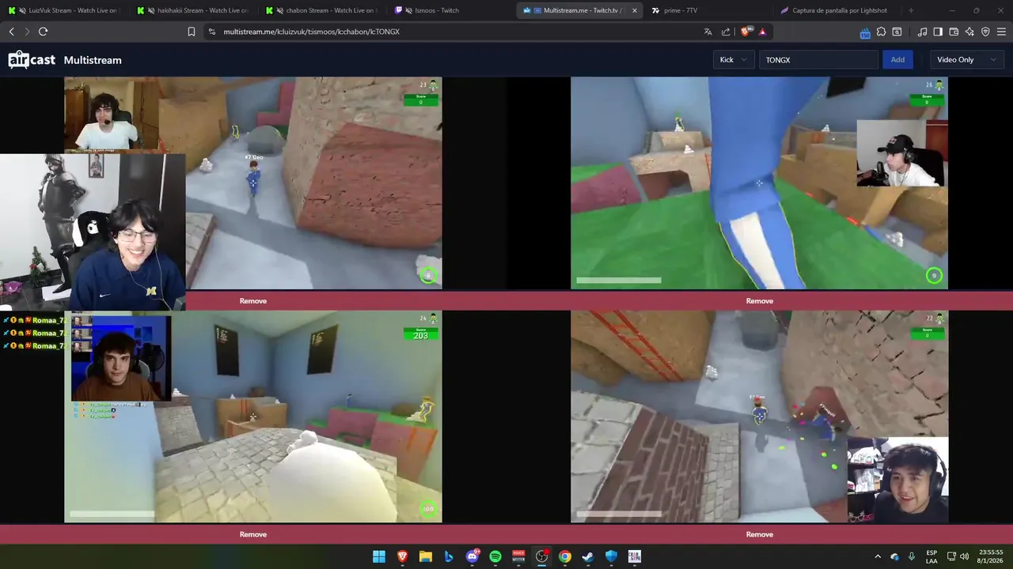Click the Add stream button
Viewport: 1013px width, 569px height.
(x=897, y=60)
